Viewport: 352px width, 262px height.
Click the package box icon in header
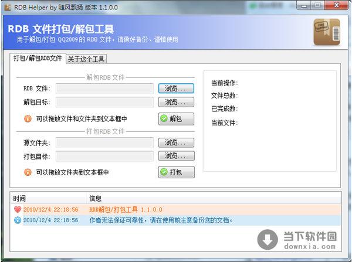pos(327,32)
